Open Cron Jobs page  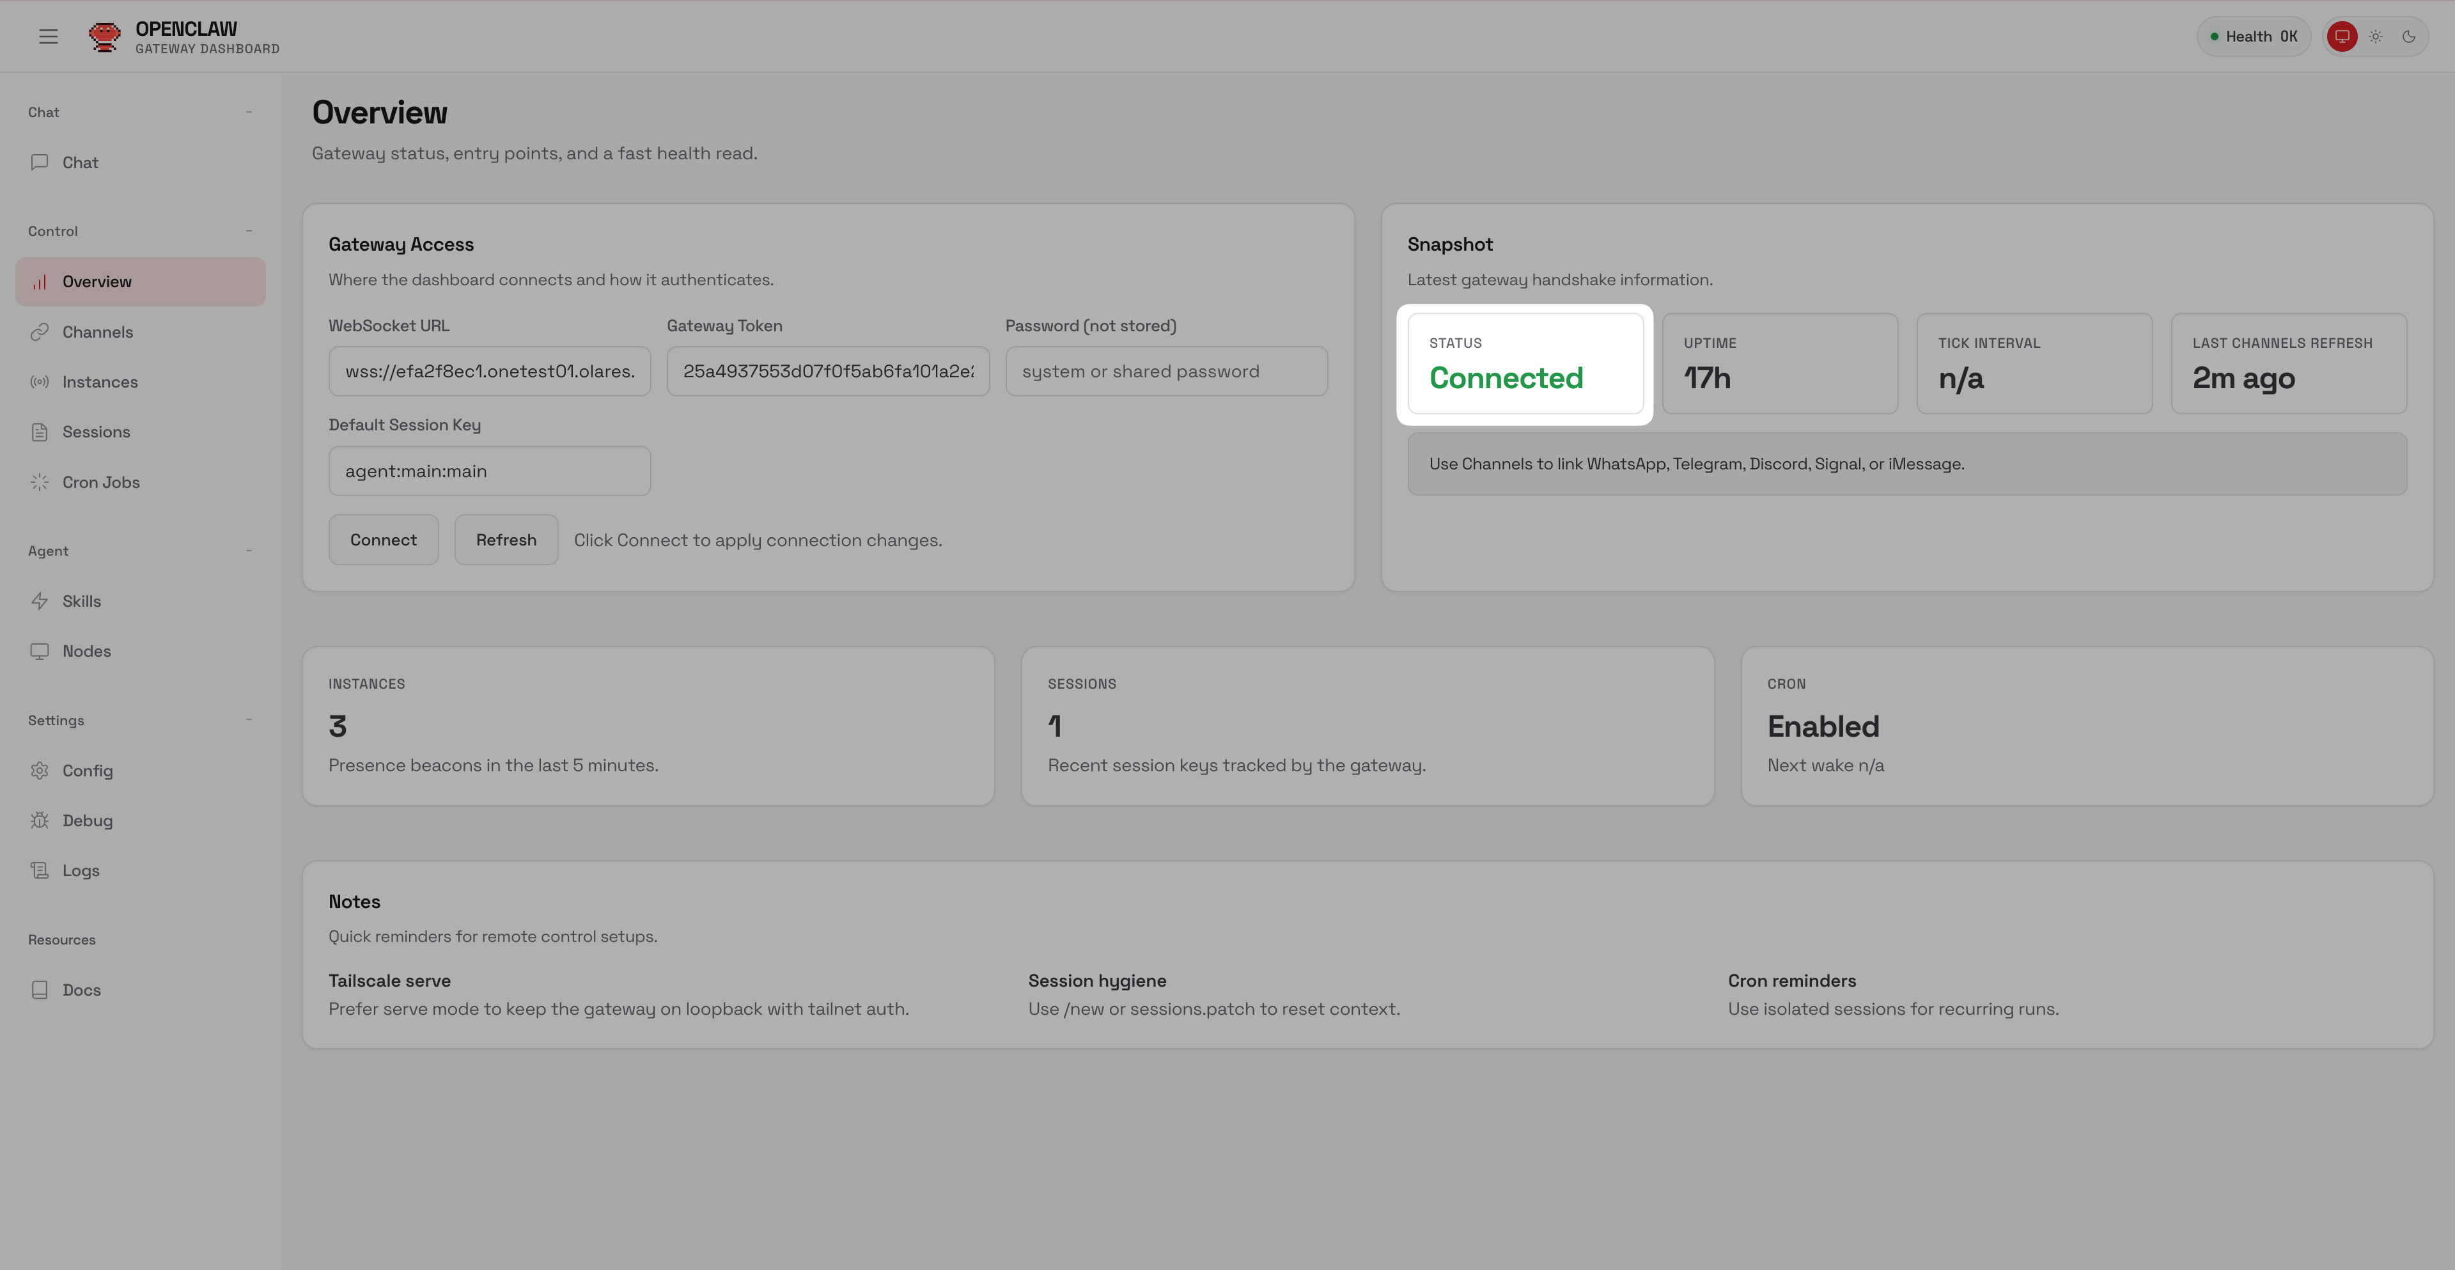100,482
